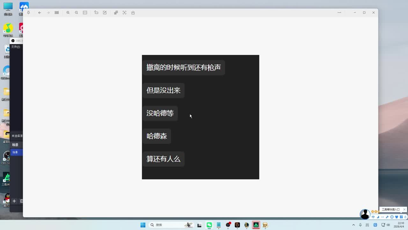
Task: Expand the hidden system tray icons chevron
Action: pyautogui.click(x=353, y=225)
